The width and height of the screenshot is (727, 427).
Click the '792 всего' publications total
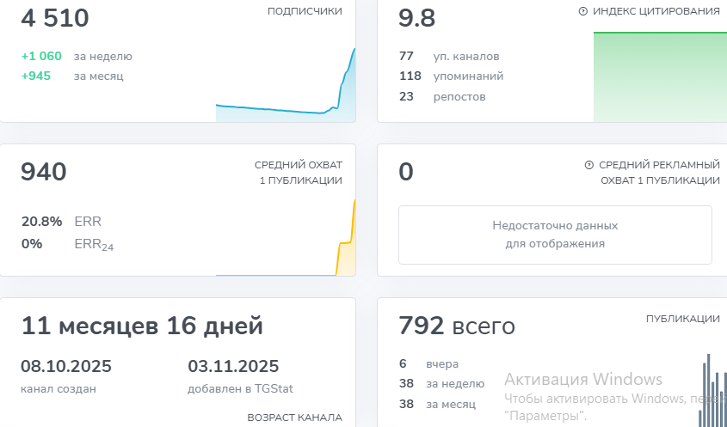(x=457, y=326)
